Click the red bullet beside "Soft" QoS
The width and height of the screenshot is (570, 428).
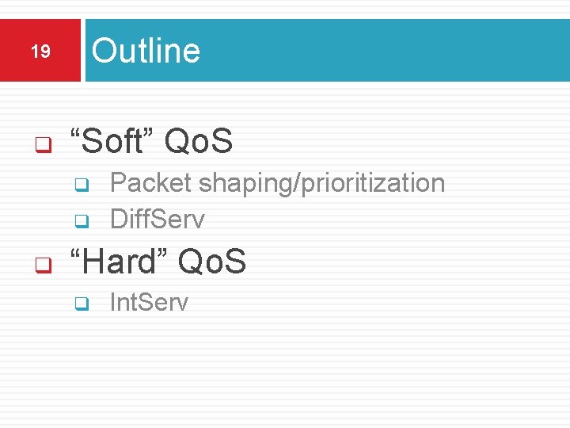44,145
